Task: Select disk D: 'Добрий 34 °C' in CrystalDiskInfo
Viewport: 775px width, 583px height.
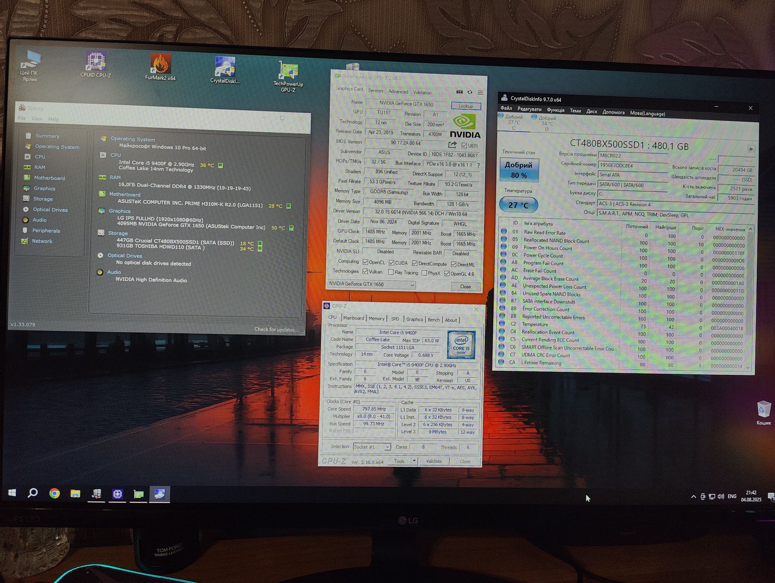Action: 546,123
